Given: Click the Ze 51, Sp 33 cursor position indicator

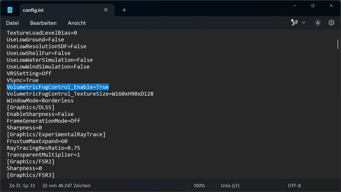Looking at the screenshot, I should tap(22, 186).
